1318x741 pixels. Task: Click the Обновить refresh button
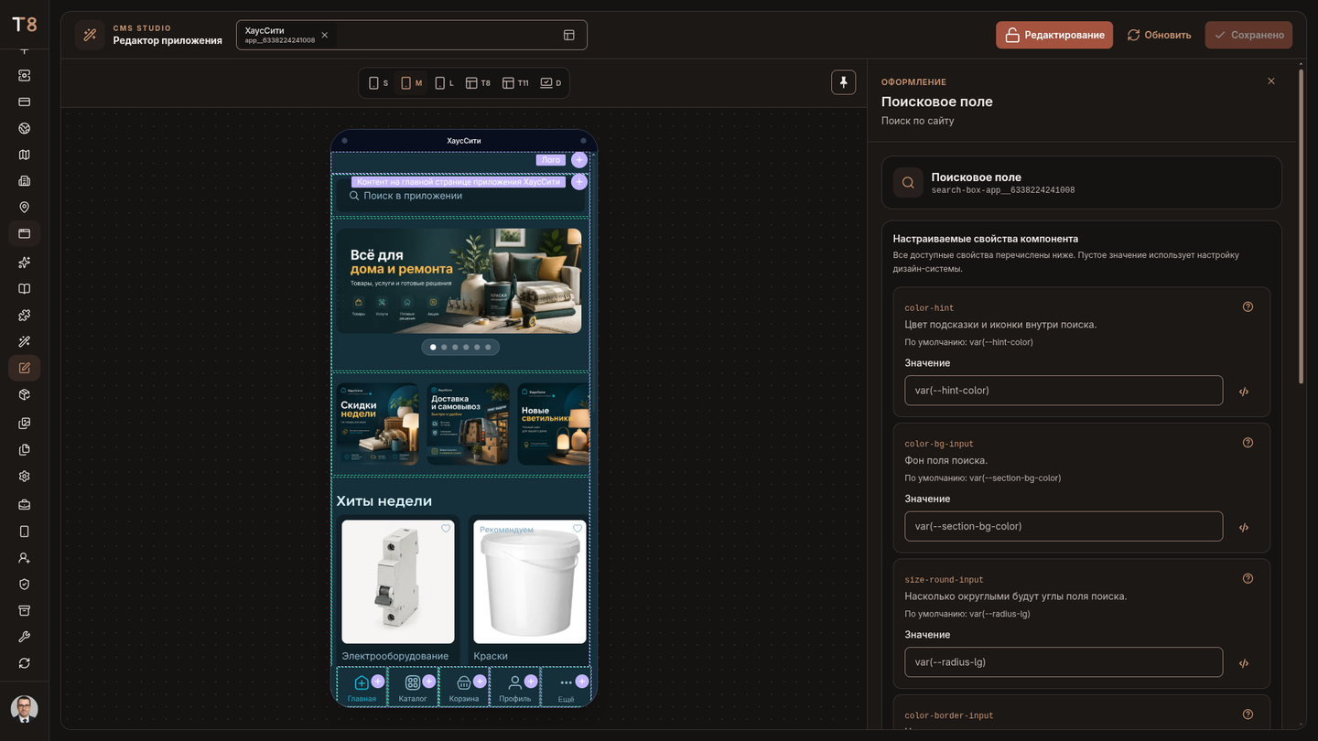click(1159, 35)
